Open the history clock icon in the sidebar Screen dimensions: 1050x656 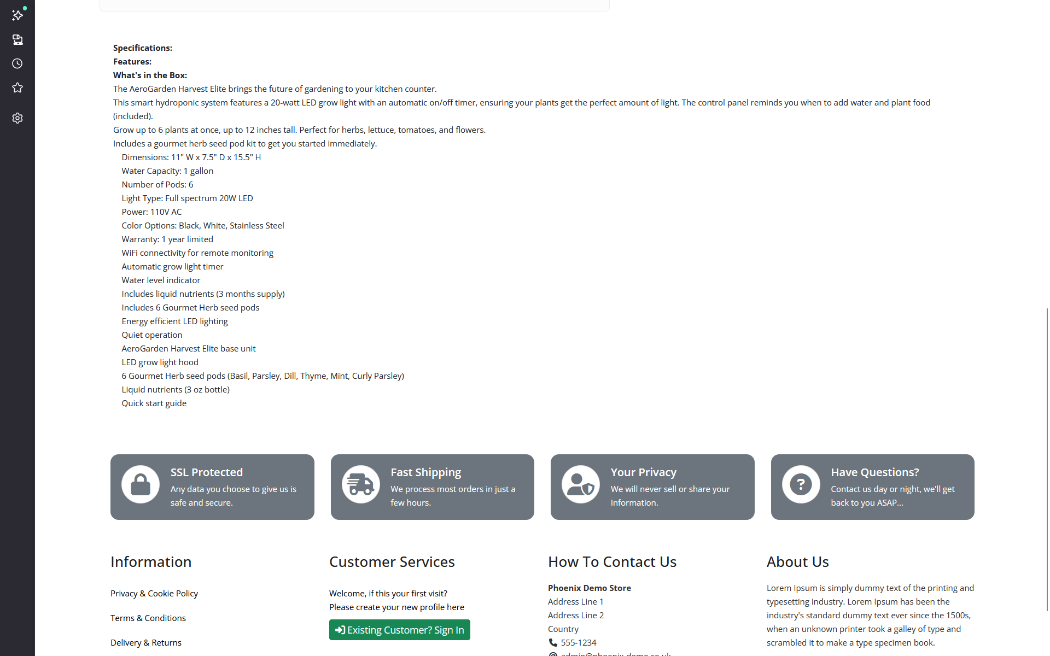pos(17,63)
